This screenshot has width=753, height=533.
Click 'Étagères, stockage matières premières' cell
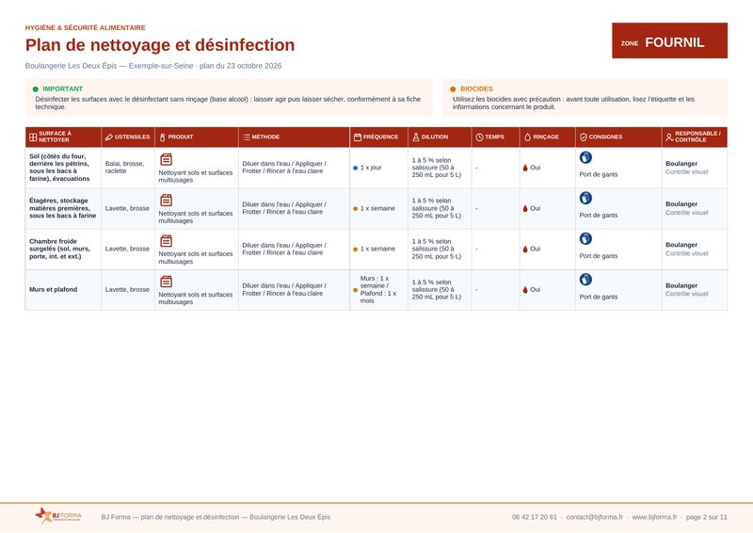tap(62, 208)
